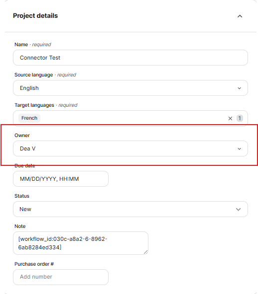Viewport: 258px width, 294px height.
Task: Collapse the Project details section chevron
Action: 240,16
